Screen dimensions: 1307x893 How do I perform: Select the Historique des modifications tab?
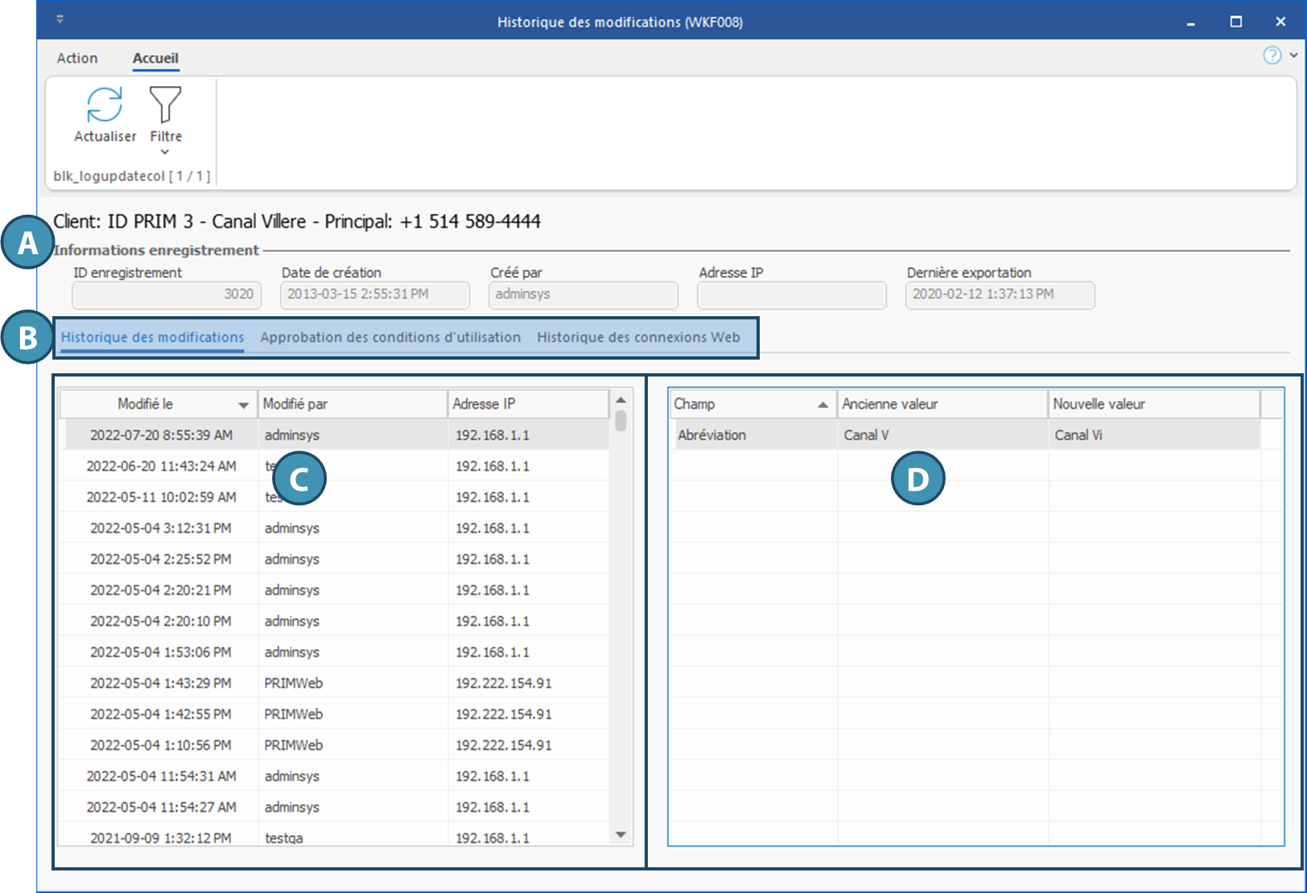152,337
